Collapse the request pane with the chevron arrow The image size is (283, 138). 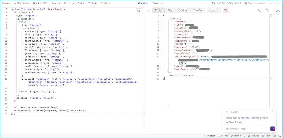148,11
